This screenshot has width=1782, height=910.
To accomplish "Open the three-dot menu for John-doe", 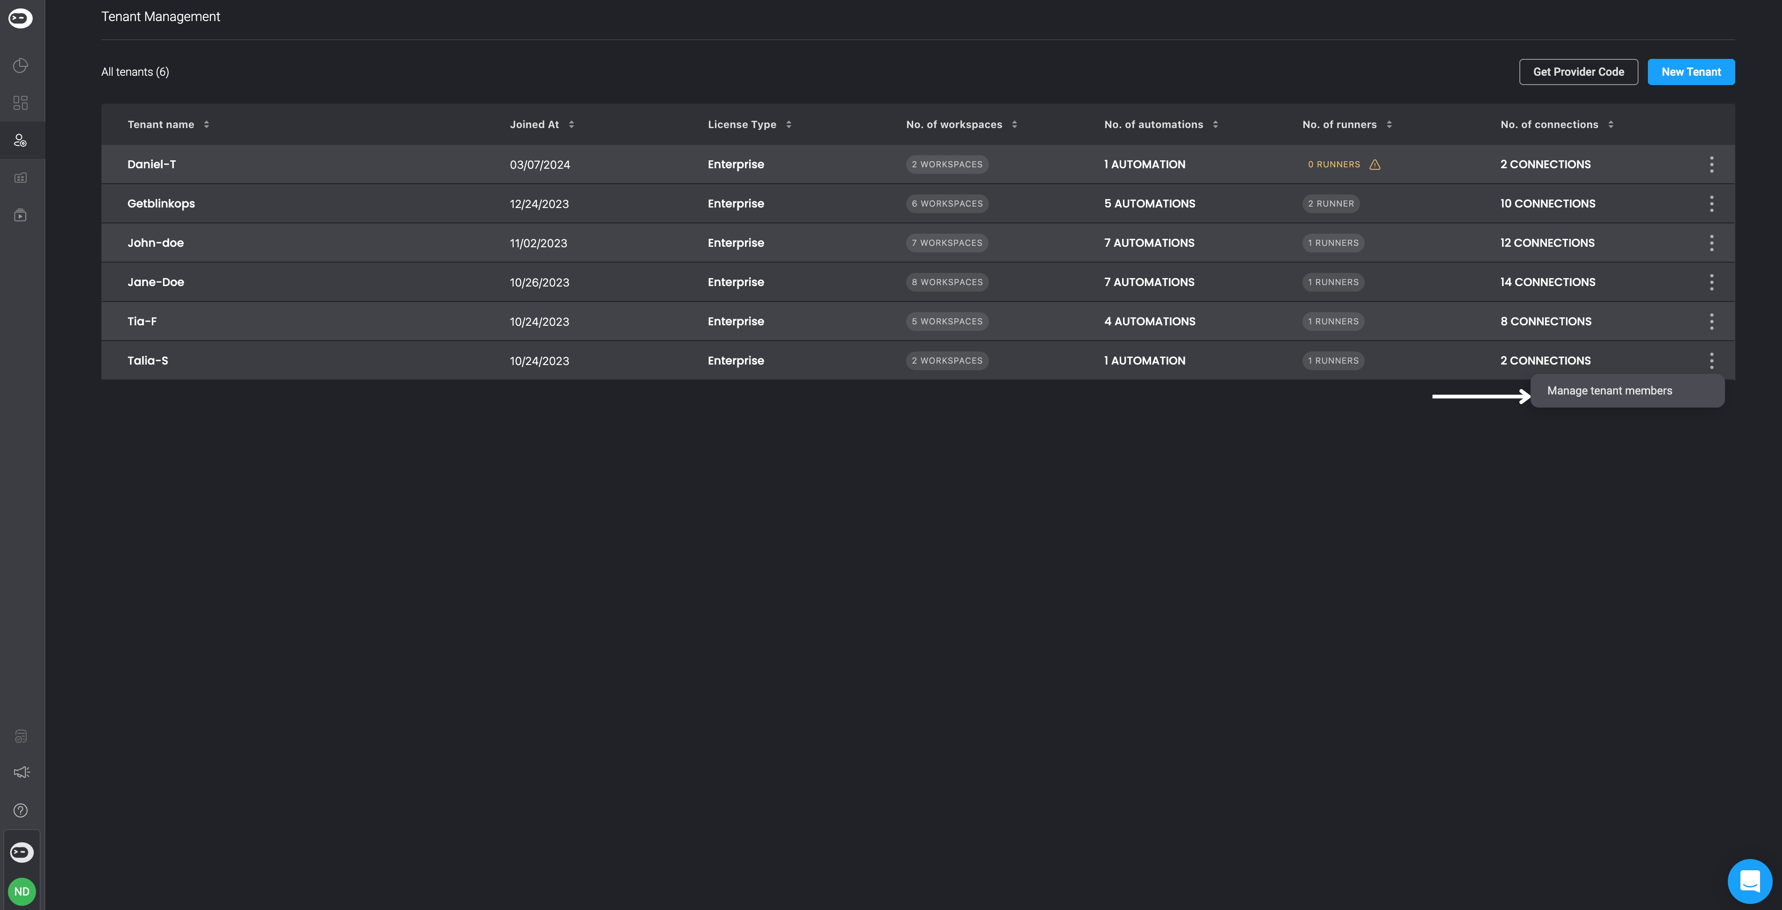I will click(1711, 243).
